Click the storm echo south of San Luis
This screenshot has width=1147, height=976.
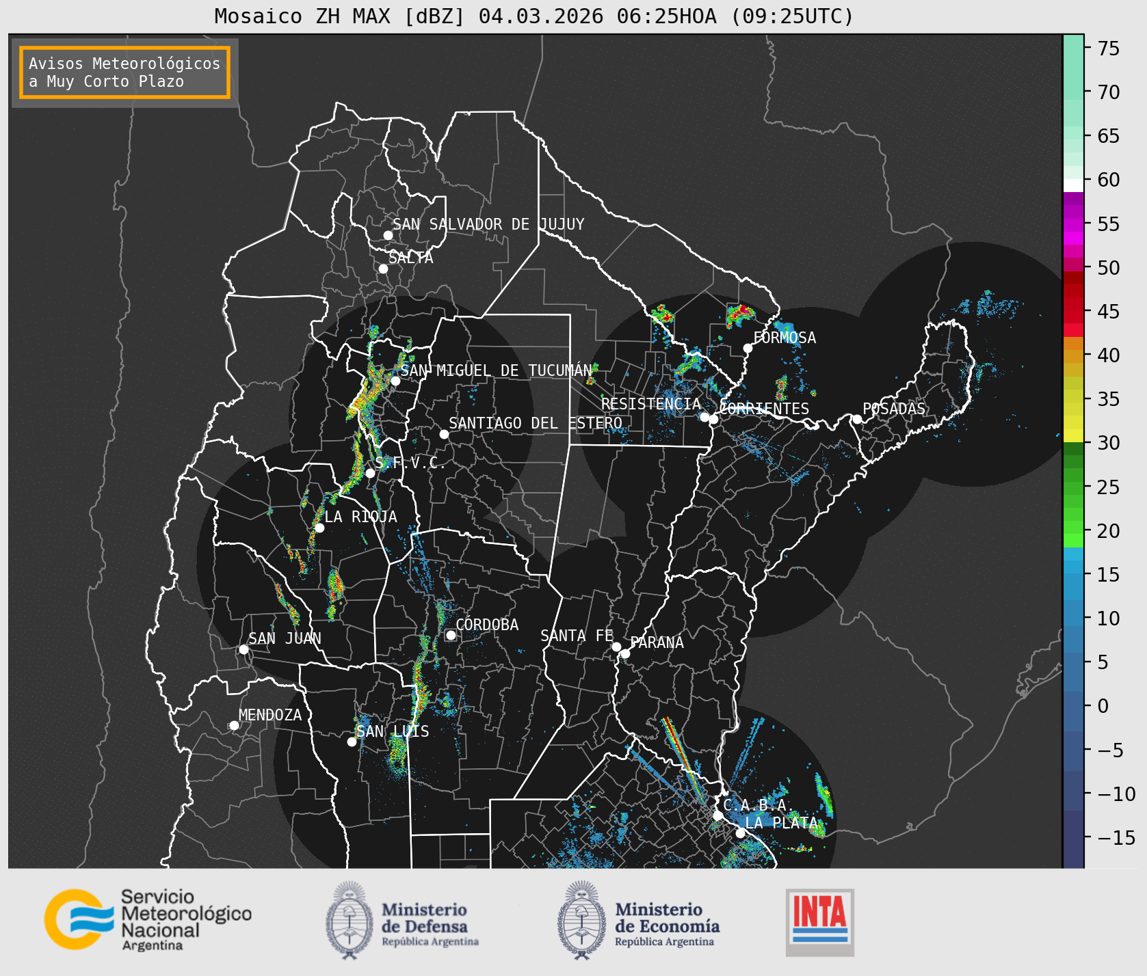click(x=397, y=756)
